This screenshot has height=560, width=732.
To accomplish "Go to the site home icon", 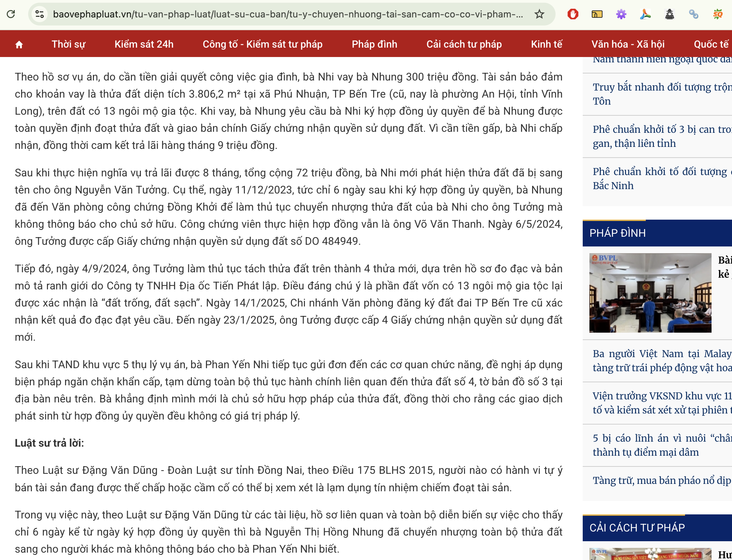I will [x=19, y=44].
